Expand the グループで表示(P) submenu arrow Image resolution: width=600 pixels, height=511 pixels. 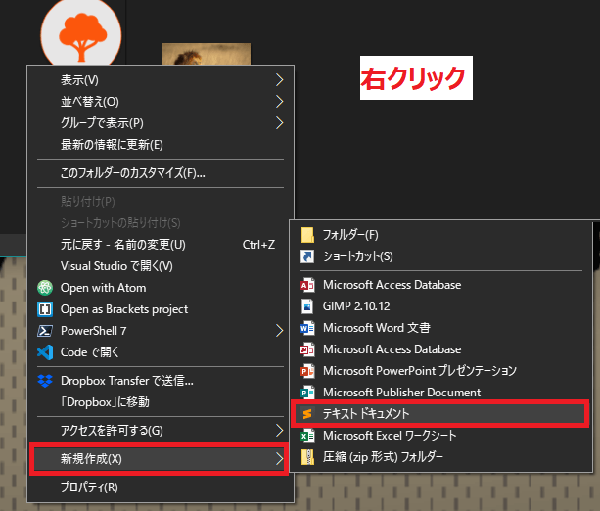[x=279, y=122]
